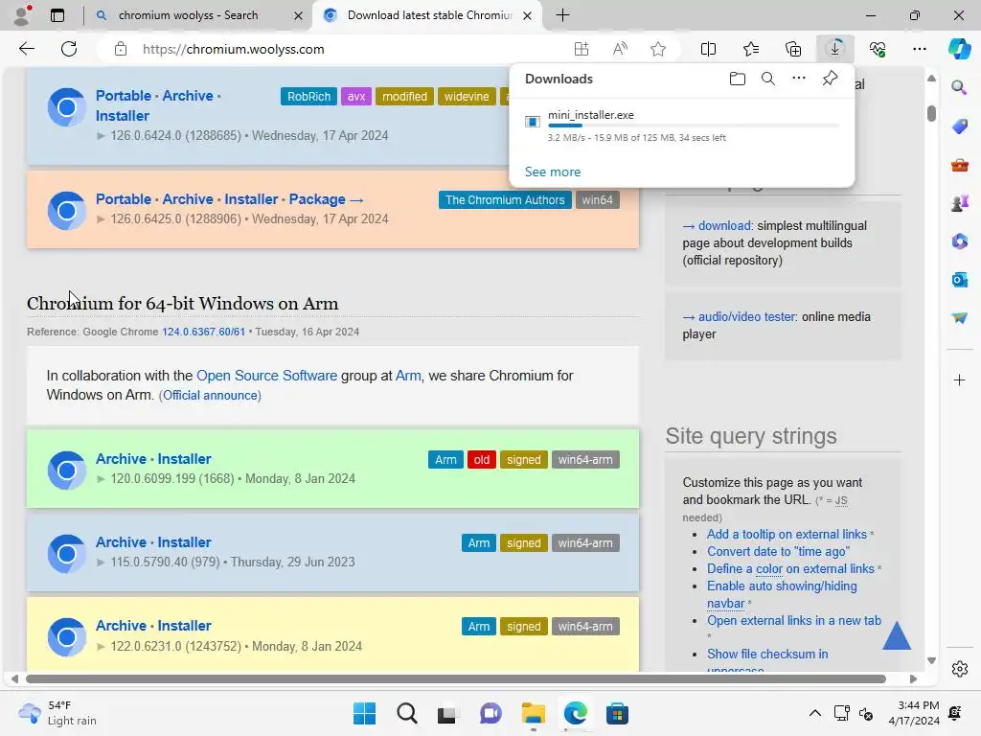Open the audio/video tester link
Viewport: 981px width, 736px height.
coord(746,316)
